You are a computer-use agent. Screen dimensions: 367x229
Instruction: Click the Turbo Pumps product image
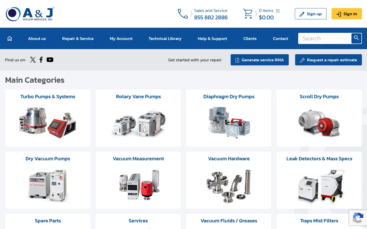[x=48, y=123]
